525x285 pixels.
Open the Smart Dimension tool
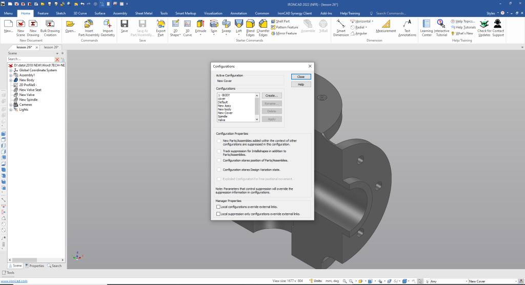[341, 24]
